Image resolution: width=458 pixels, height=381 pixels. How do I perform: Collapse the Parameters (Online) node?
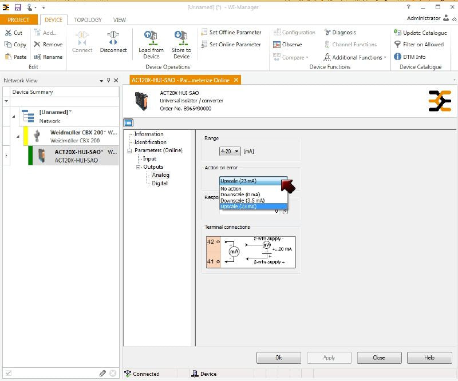tap(130, 151)
